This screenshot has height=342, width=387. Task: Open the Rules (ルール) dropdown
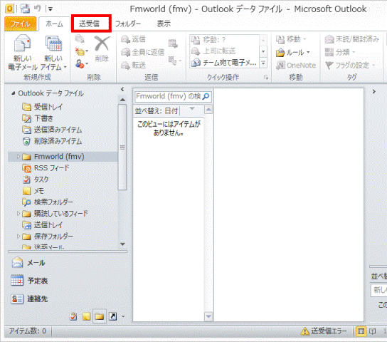(x=292, y=53)
